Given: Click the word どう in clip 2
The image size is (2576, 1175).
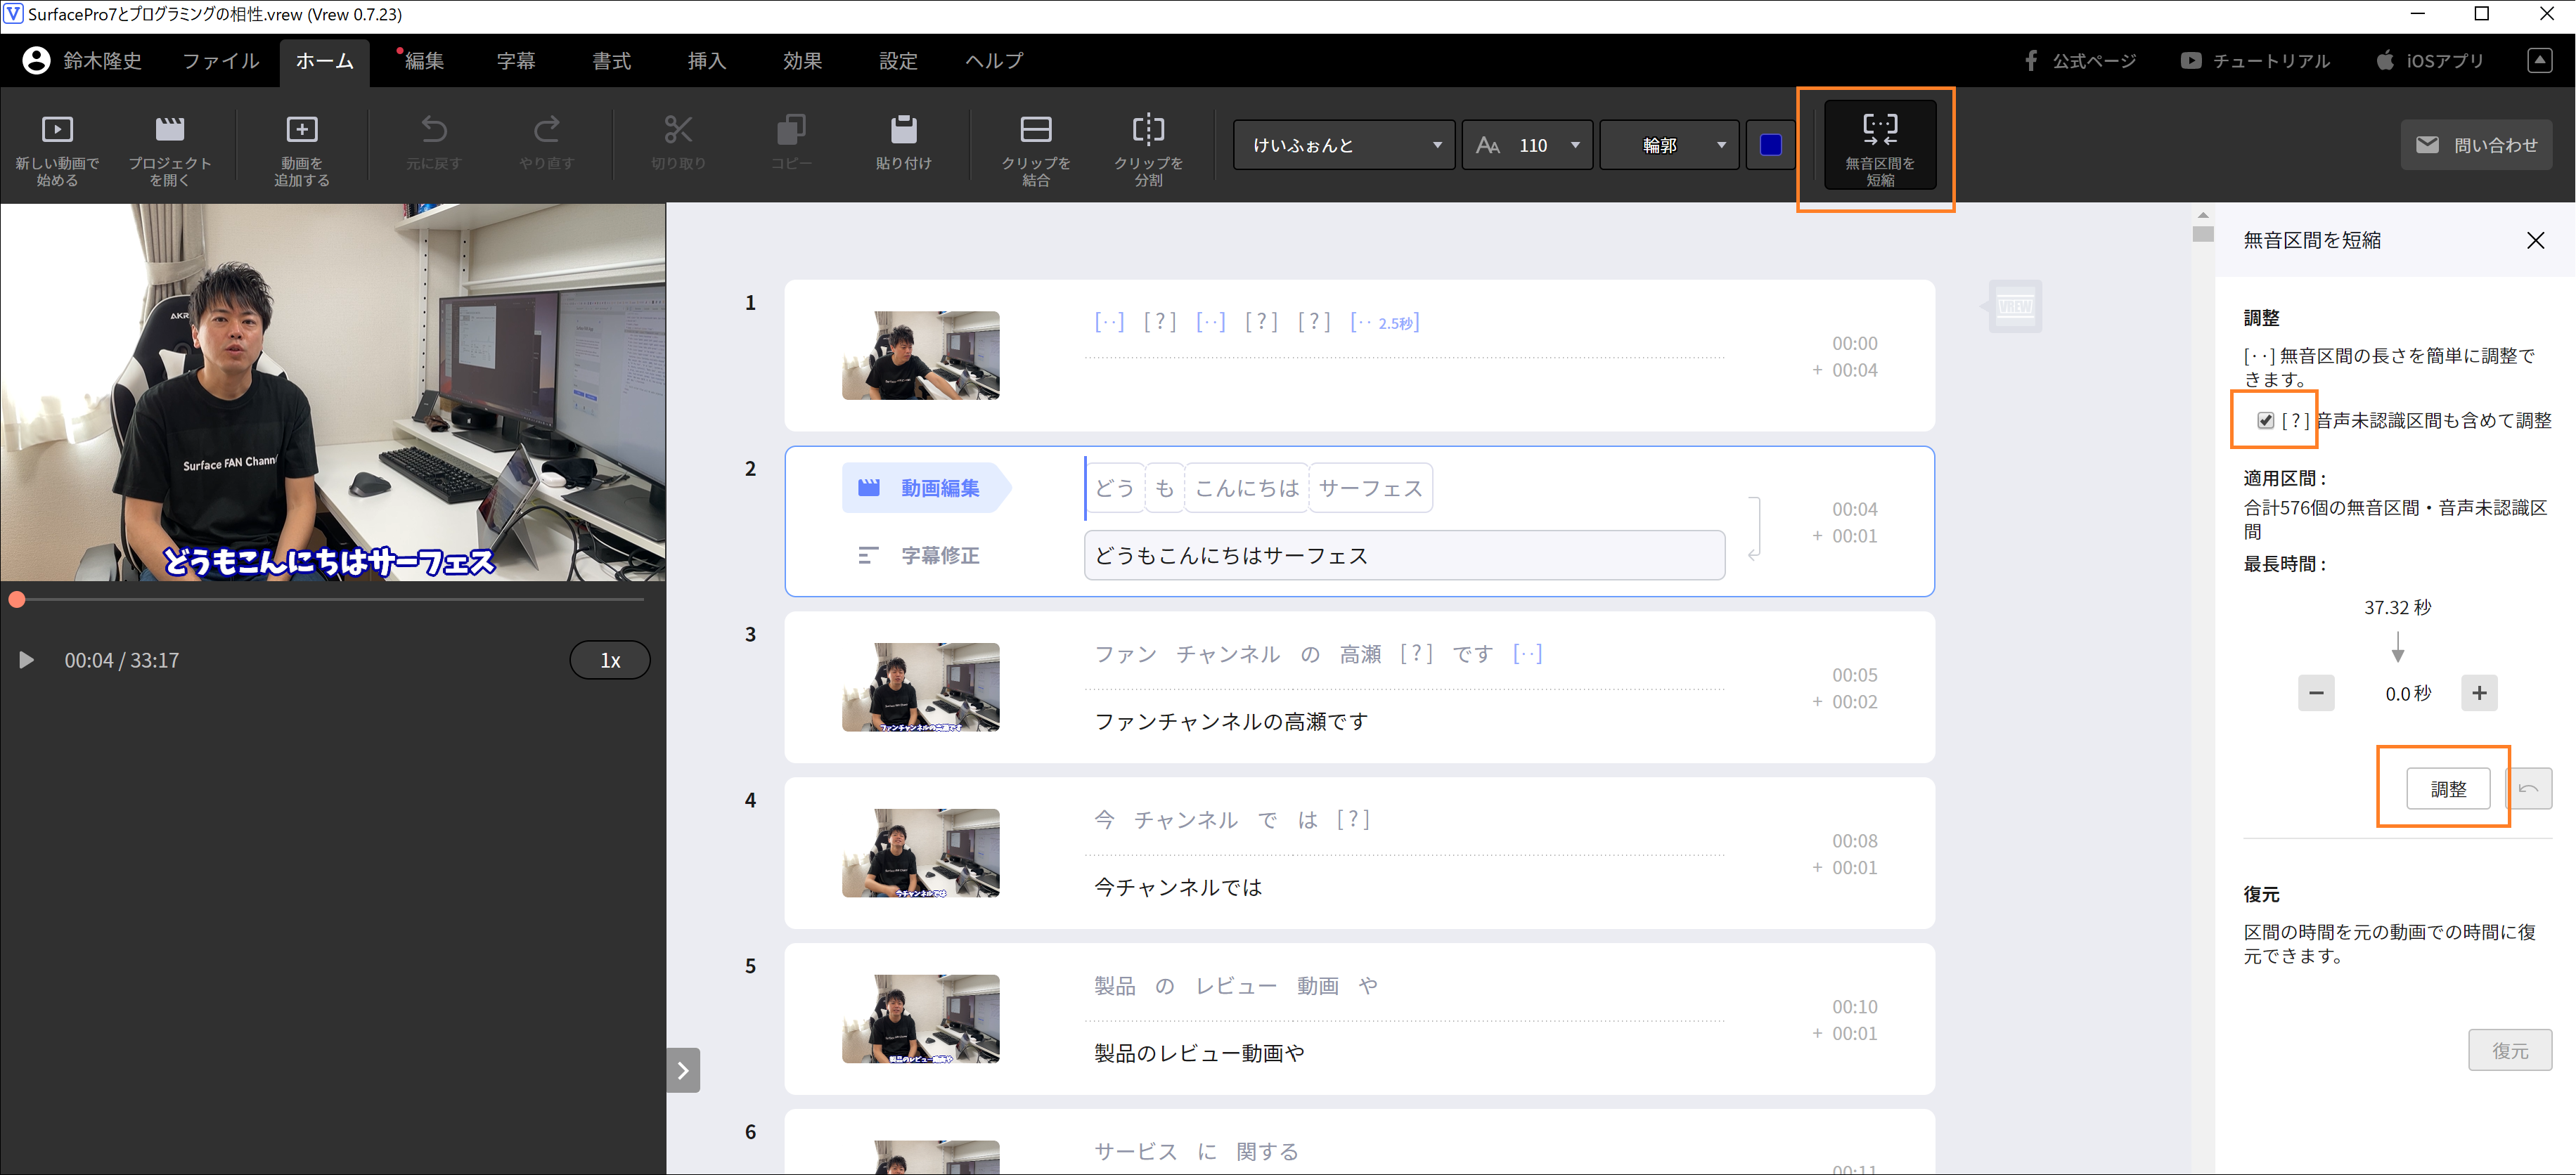Looking at the screenshot, I should point(1115,488).
